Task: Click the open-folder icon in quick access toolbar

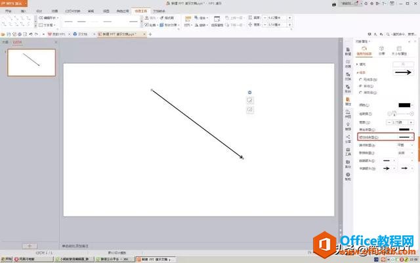Action: [x=3, y=34]
